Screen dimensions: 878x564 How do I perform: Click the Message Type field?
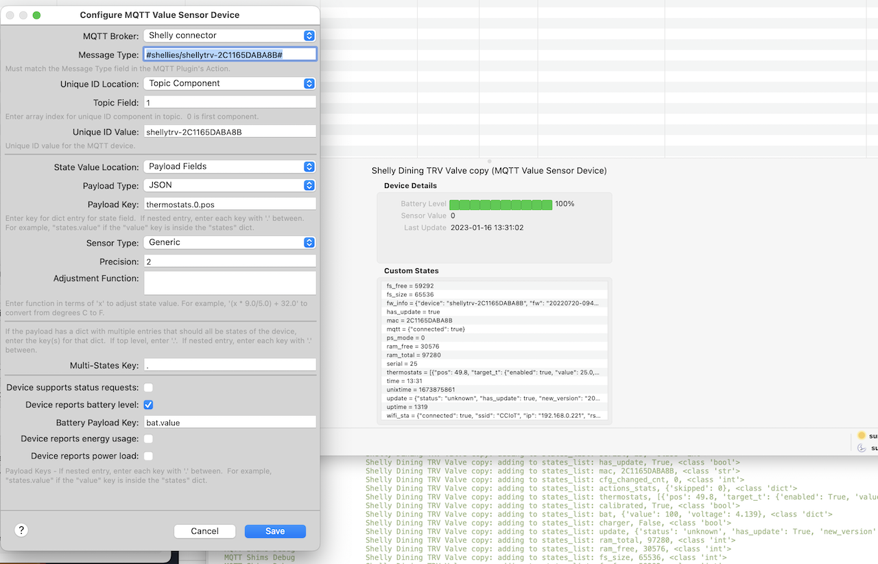click(230, 54)
